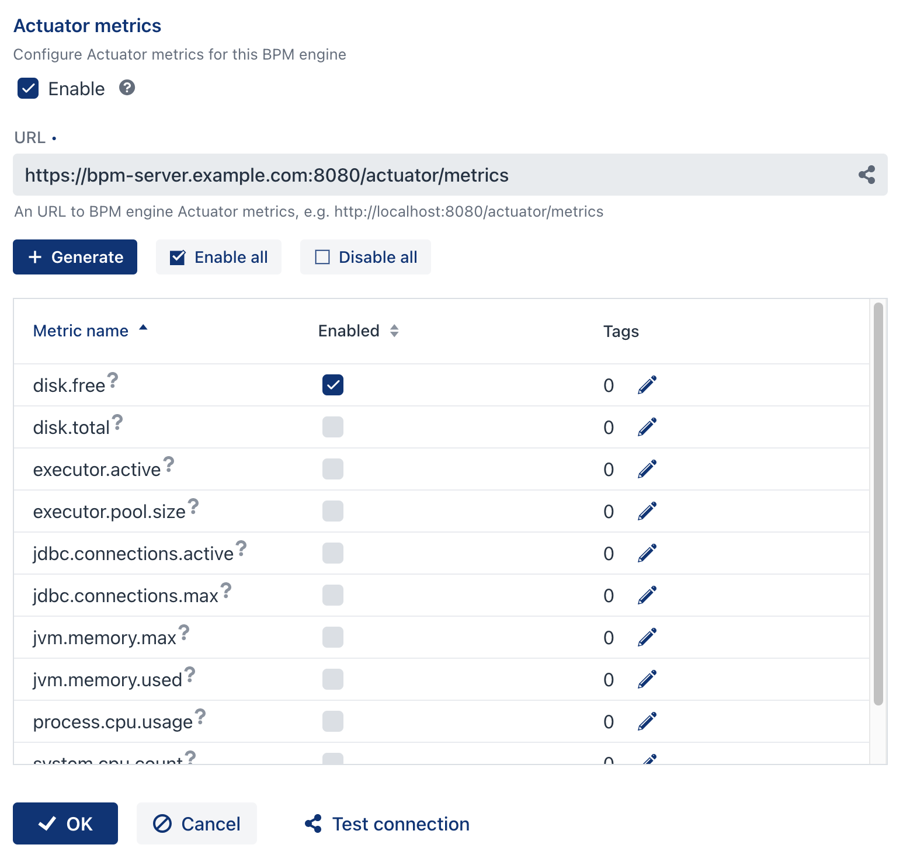
Task: Click the question mark beside disk.total
Action: point(118,421)
